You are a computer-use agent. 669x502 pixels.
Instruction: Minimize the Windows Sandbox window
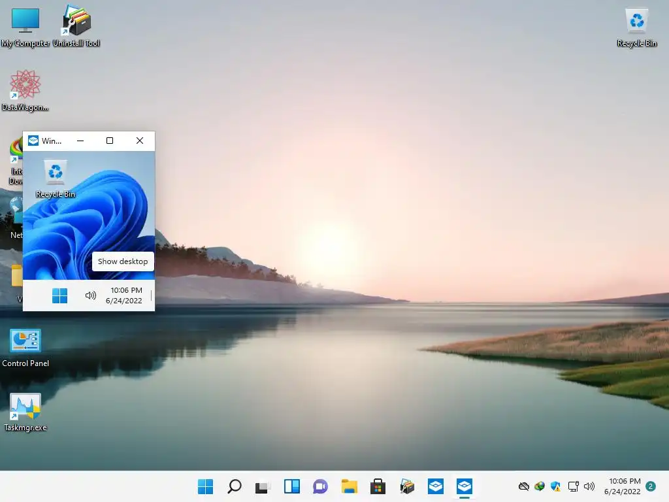80,141
